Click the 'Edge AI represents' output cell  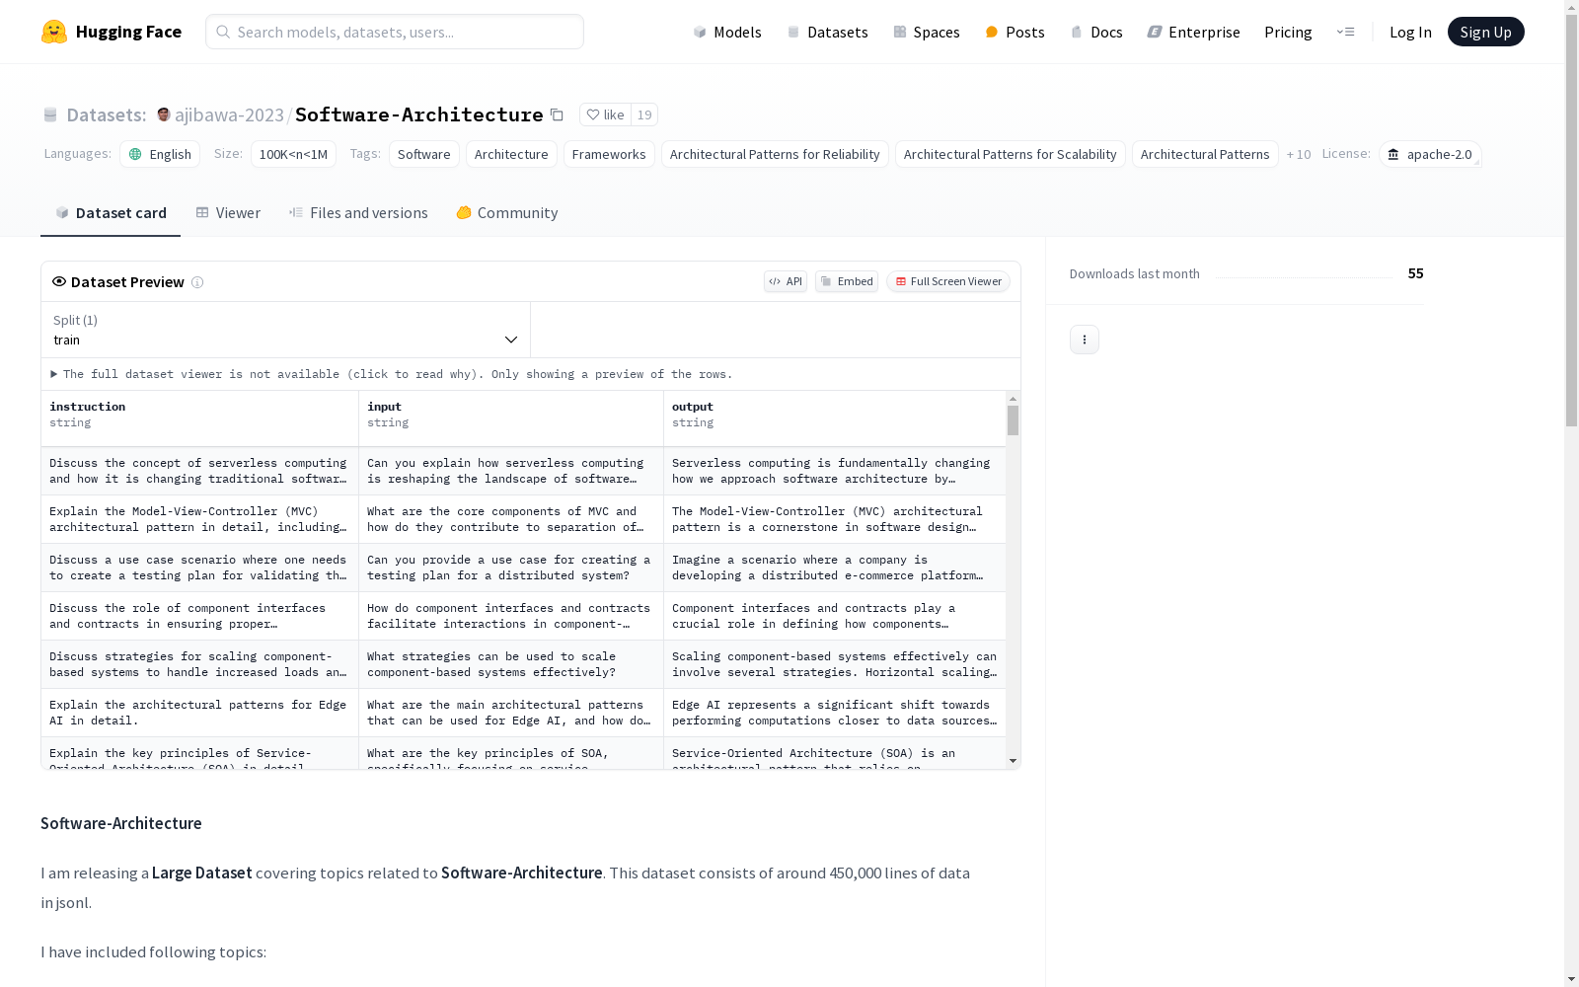(x=835, y=713)
